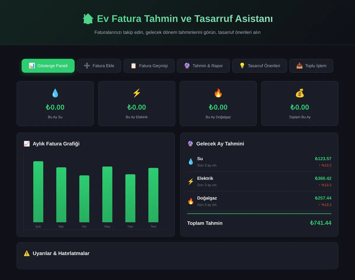Screen dimensions: 355x280
Task: Click the Toplam Bu Ay card label
Action: pos(300,117)
